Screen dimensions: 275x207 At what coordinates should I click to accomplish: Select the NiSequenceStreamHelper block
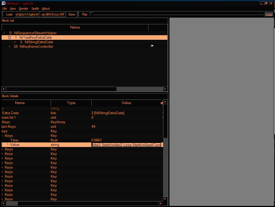point(35,33)
